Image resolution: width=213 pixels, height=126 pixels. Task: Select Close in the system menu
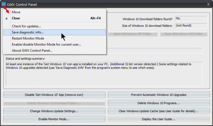point(54,18)
